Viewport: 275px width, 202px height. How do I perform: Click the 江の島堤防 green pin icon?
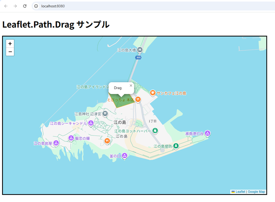point(176,146)
